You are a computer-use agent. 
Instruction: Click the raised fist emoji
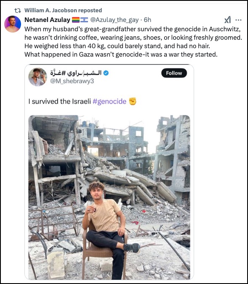click(x=133, y=101)
